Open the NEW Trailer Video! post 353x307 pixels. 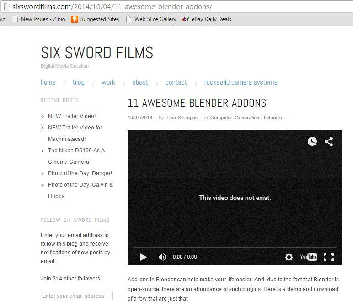[x=72, y=116]
